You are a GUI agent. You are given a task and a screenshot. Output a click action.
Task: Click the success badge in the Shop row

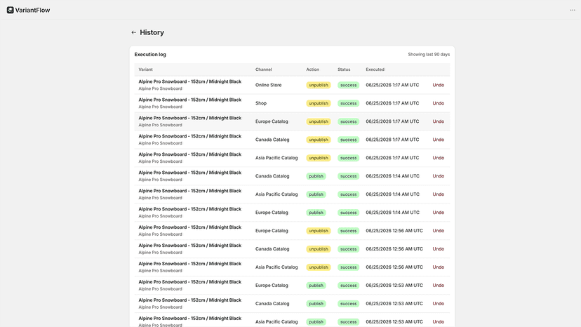(348, 103)
